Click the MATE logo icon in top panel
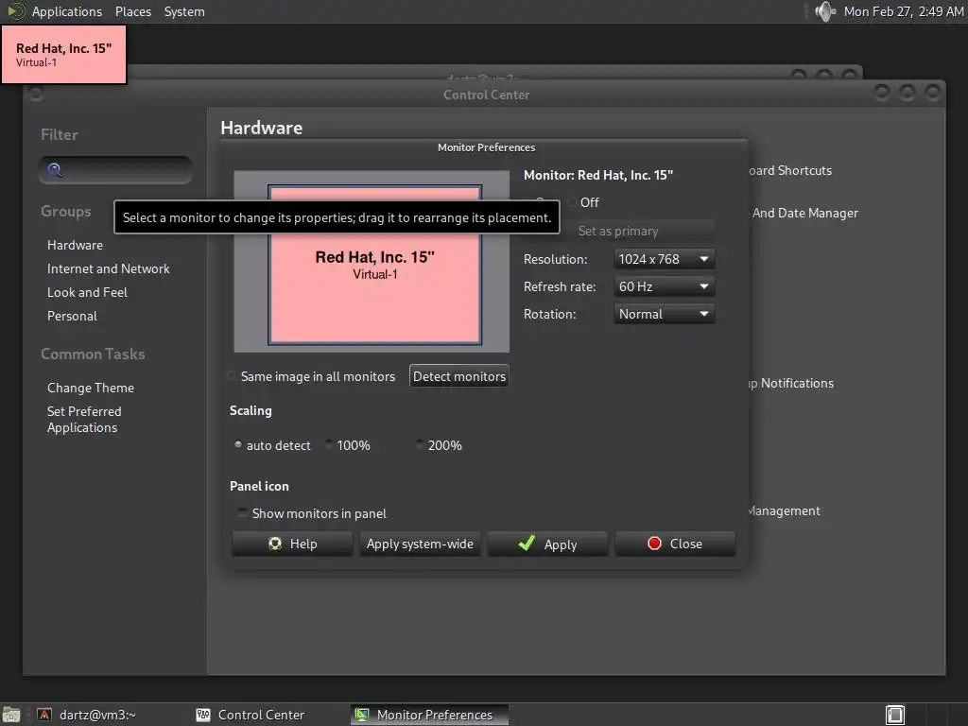 [x=15, y=11]
